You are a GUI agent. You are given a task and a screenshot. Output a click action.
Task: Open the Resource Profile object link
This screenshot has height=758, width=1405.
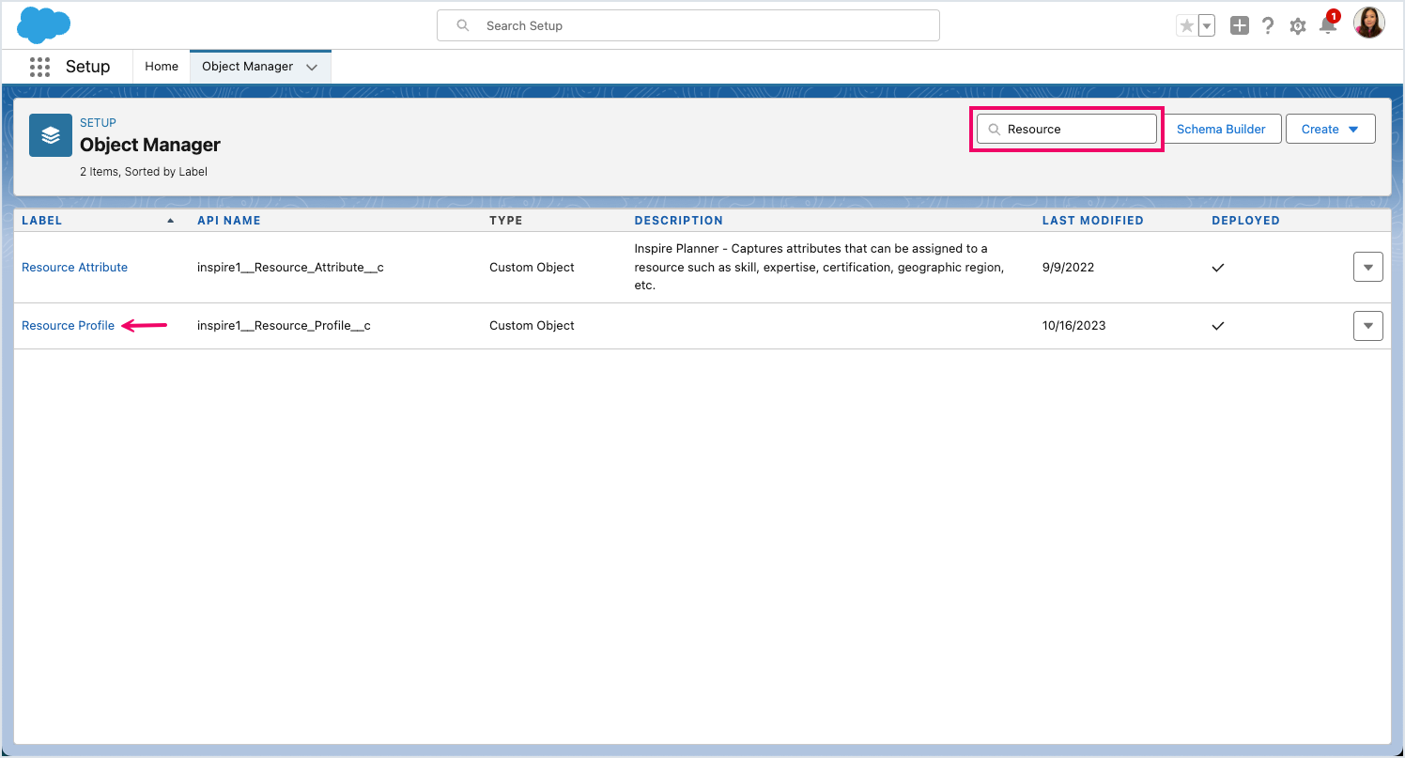pos(68,326)
